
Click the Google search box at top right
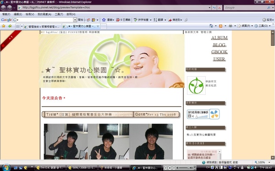245,8
